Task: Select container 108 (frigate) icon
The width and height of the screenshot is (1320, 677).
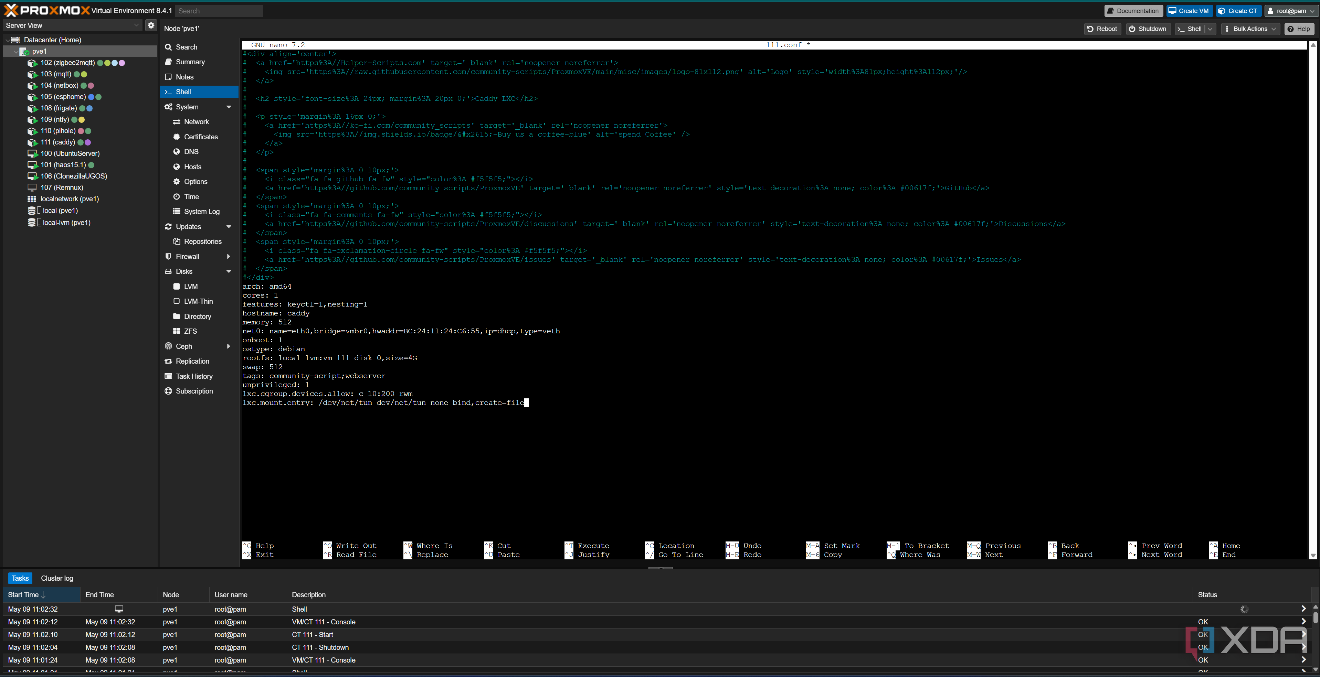Action: 32,108
